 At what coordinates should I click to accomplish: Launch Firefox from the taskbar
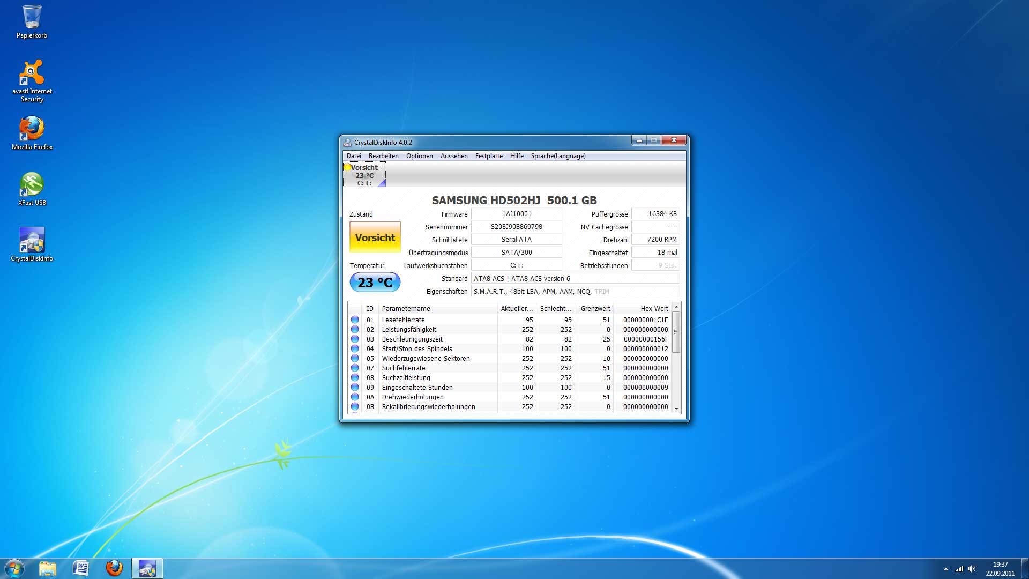coord(114,568)
